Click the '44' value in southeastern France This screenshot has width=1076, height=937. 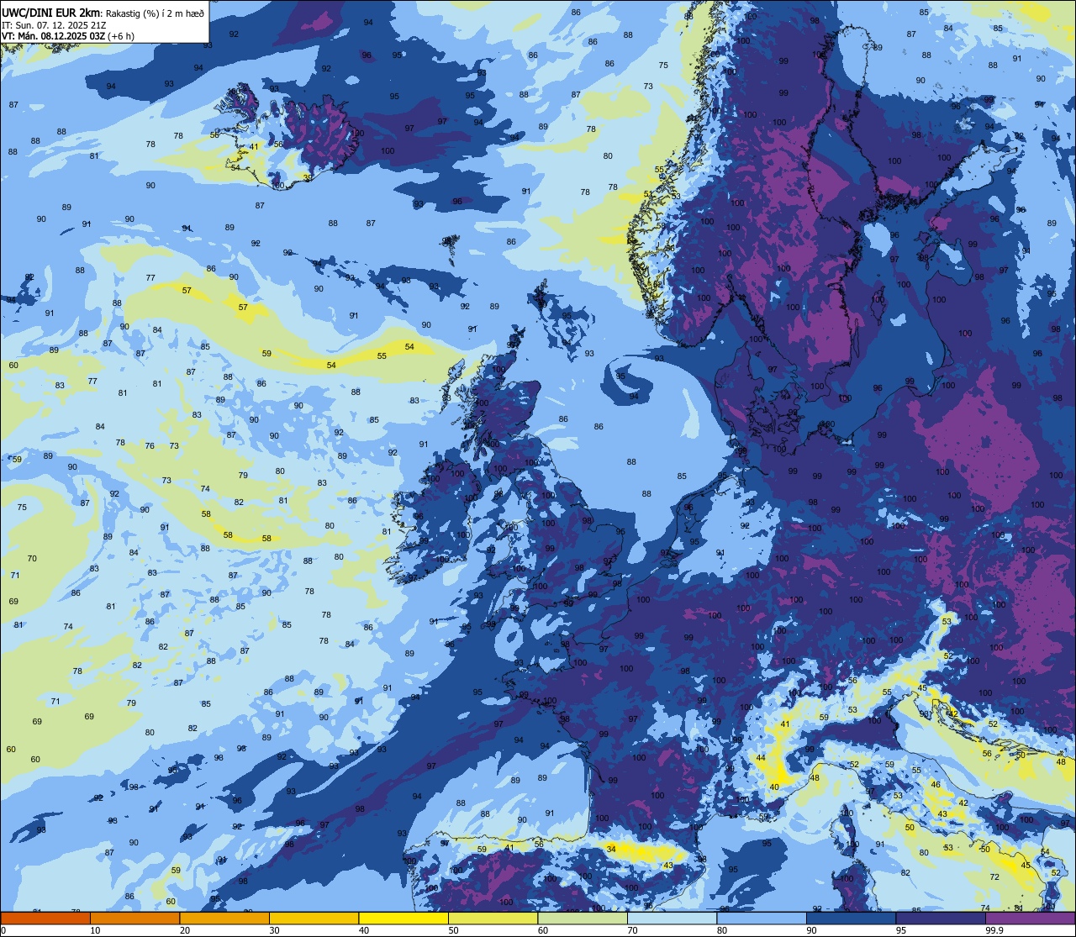pos(761,758)
